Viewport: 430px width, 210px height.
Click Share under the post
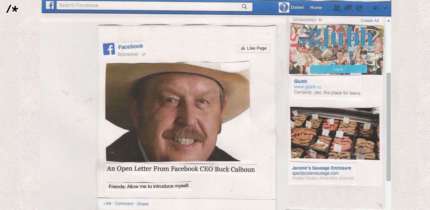pyautogui.click(x=142, y=204)
